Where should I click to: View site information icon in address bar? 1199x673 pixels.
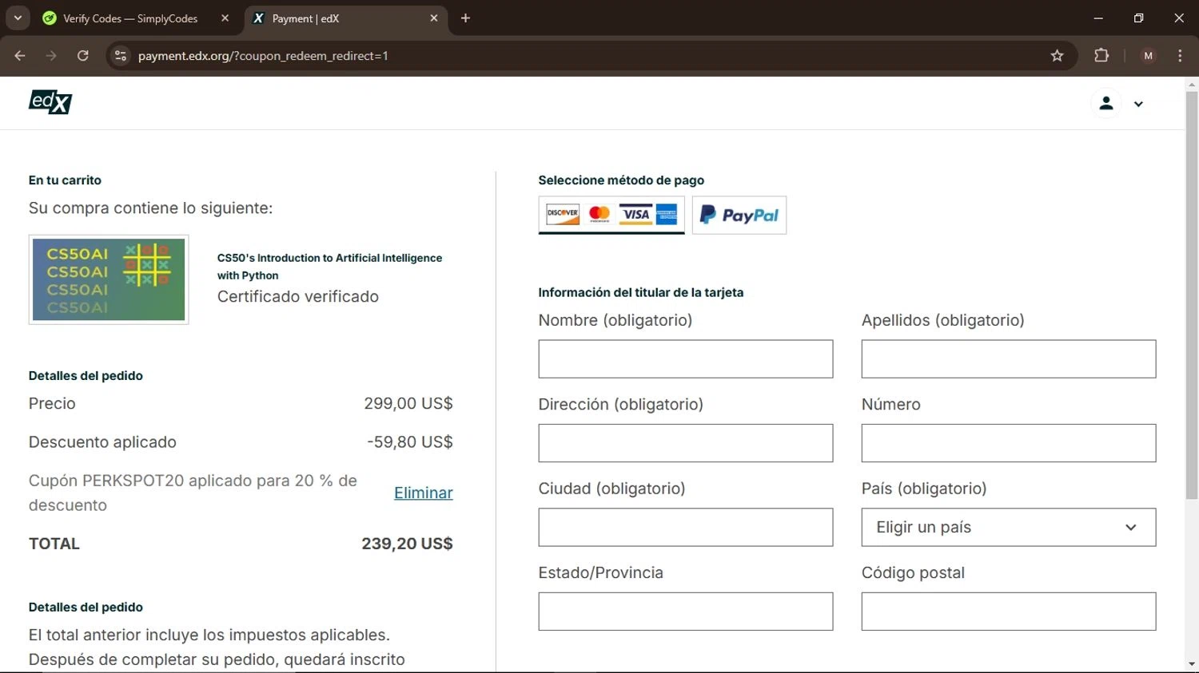(x=121, y=56)
